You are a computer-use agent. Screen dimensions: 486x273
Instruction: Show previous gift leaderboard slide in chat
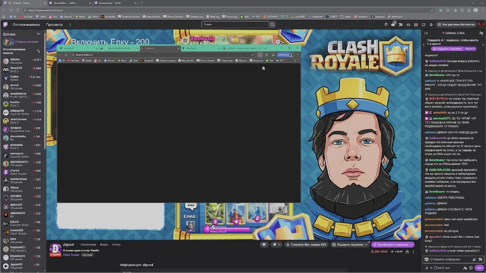(424, 45)
